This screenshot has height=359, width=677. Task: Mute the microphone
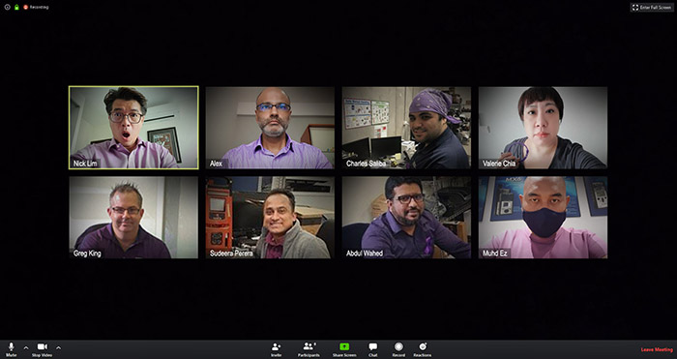tap(12, 348)
